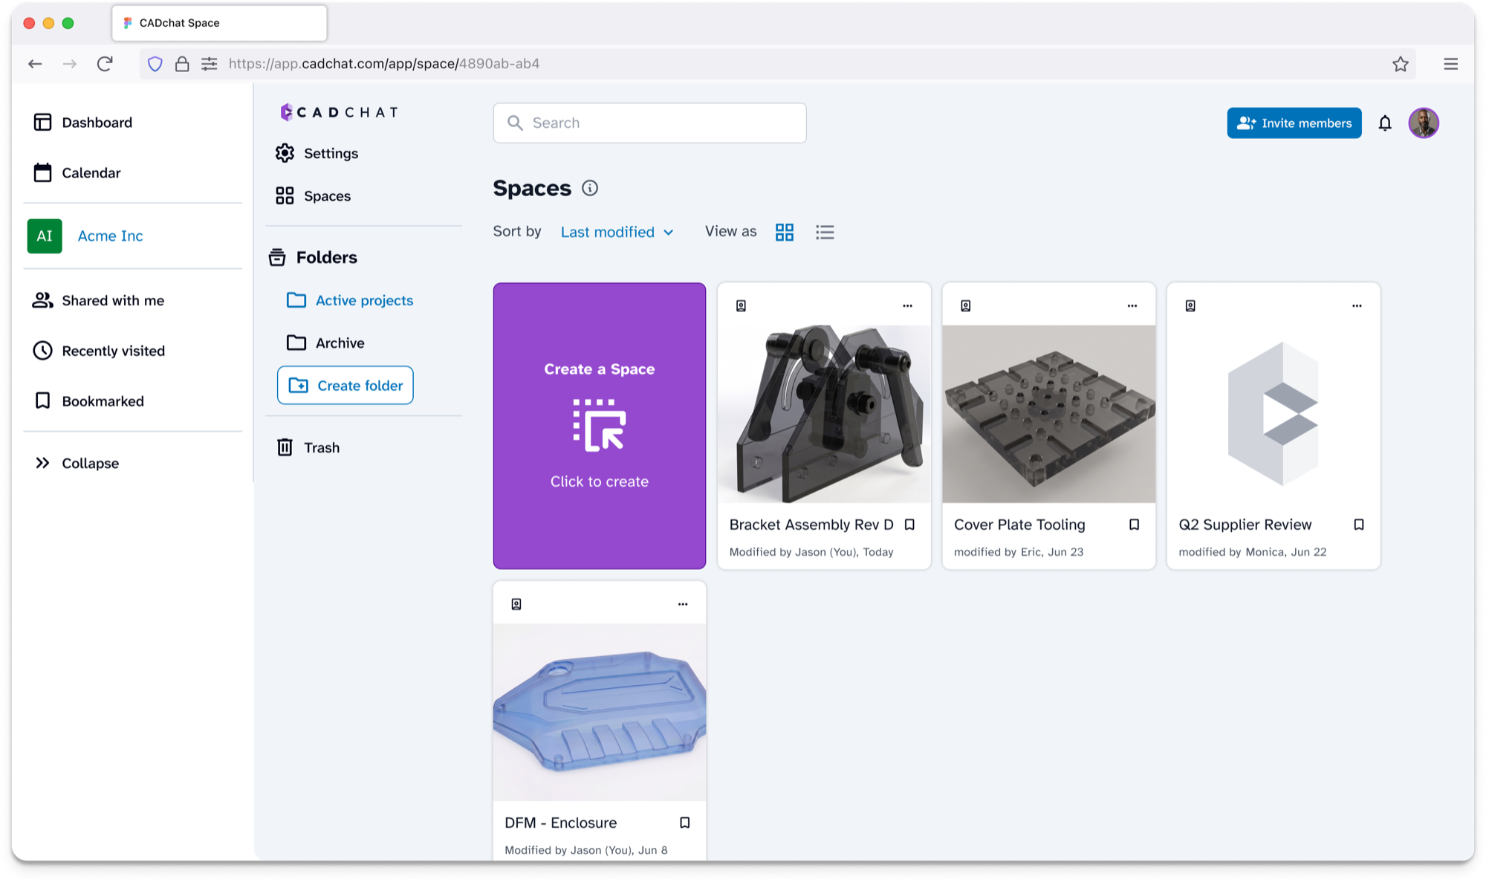Click badge icon on DFM - Enclosure card
This screenshot has width=1486, height=882.
(x=516, y=604)
